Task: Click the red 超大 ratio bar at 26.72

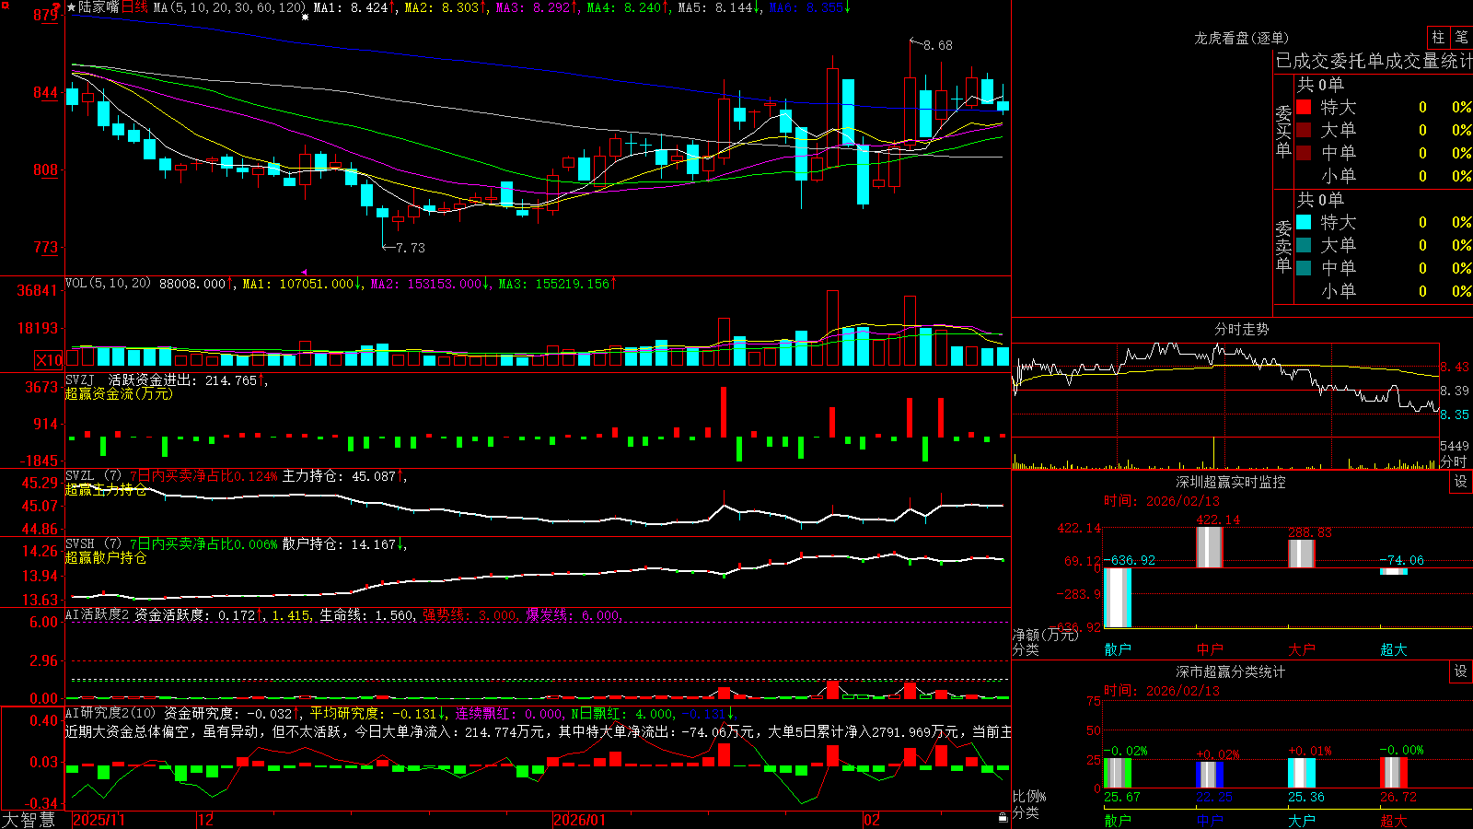Action: tap(1394, 773)
